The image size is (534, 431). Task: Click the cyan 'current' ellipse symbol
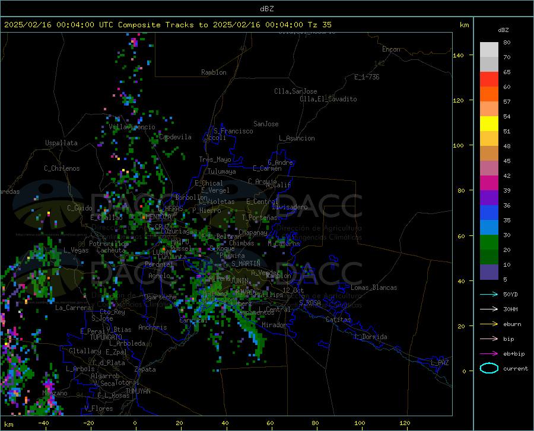[x=489, y=368]
